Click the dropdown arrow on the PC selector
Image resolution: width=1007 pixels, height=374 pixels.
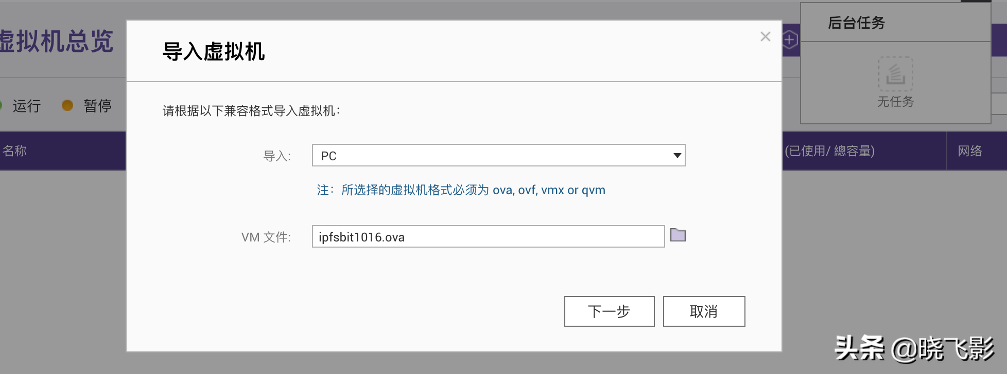[x=677, y=156]
